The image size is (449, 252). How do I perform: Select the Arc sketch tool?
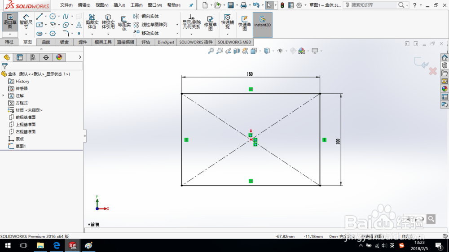point(53,25)
